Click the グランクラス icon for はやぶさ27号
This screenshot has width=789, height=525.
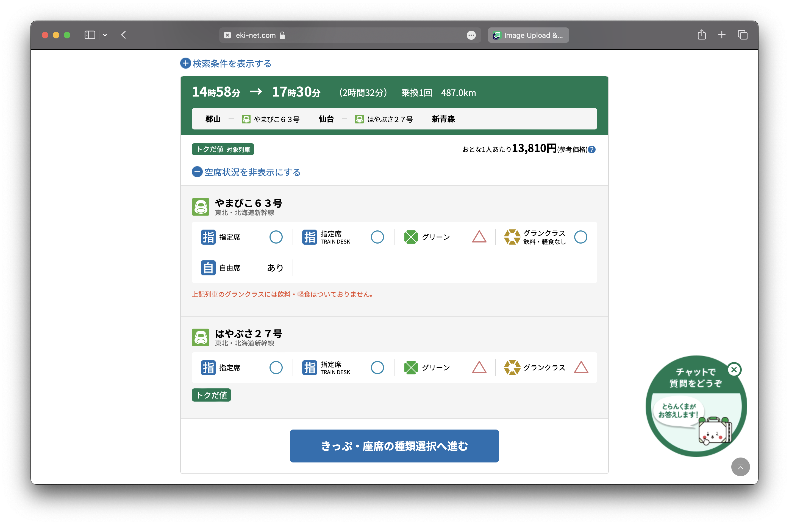click(x=512, y=368)
